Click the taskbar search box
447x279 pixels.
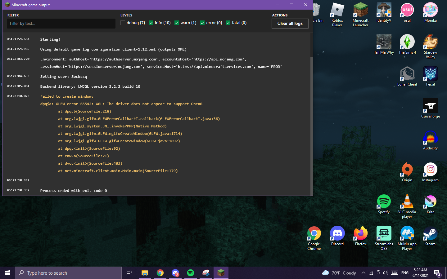[68, 273]
